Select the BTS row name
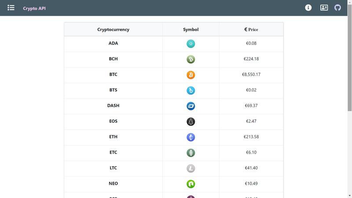This screenshot has height=198, width=352. [113, 90]
